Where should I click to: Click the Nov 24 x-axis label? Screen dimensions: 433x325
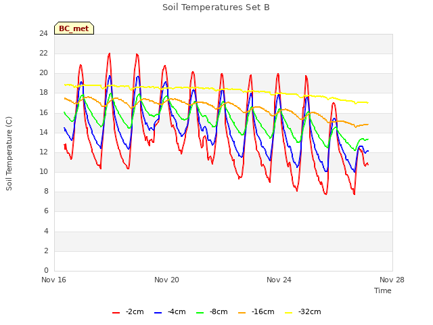pyautogui.click(x=279, y=280)
